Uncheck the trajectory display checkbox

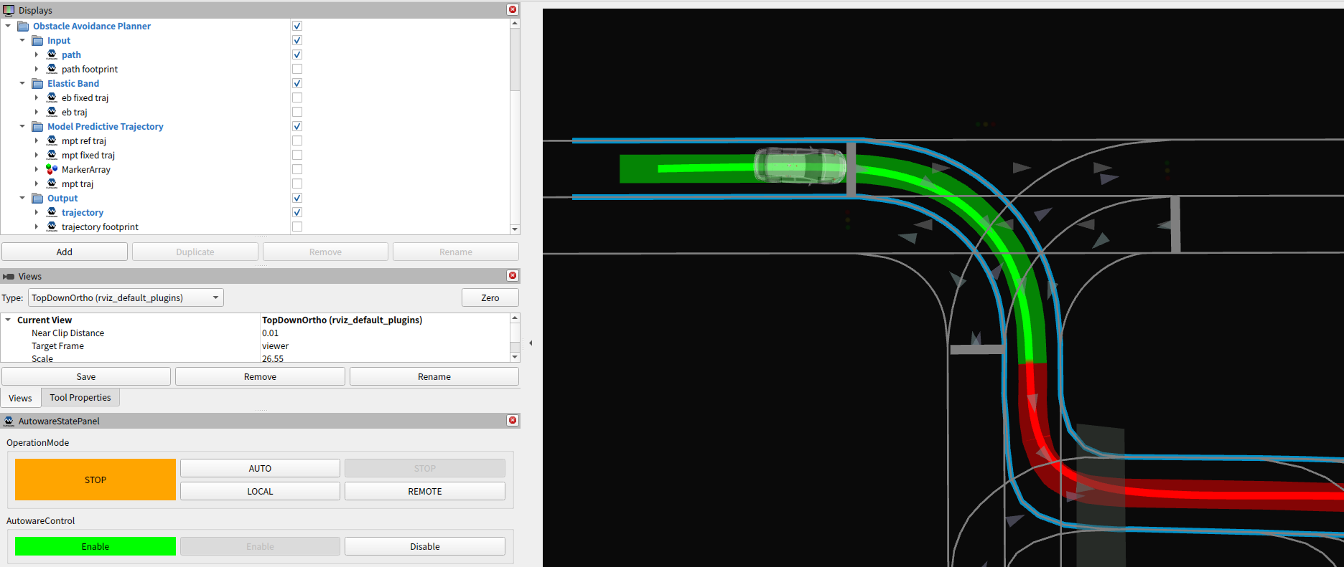click(297, 212)
